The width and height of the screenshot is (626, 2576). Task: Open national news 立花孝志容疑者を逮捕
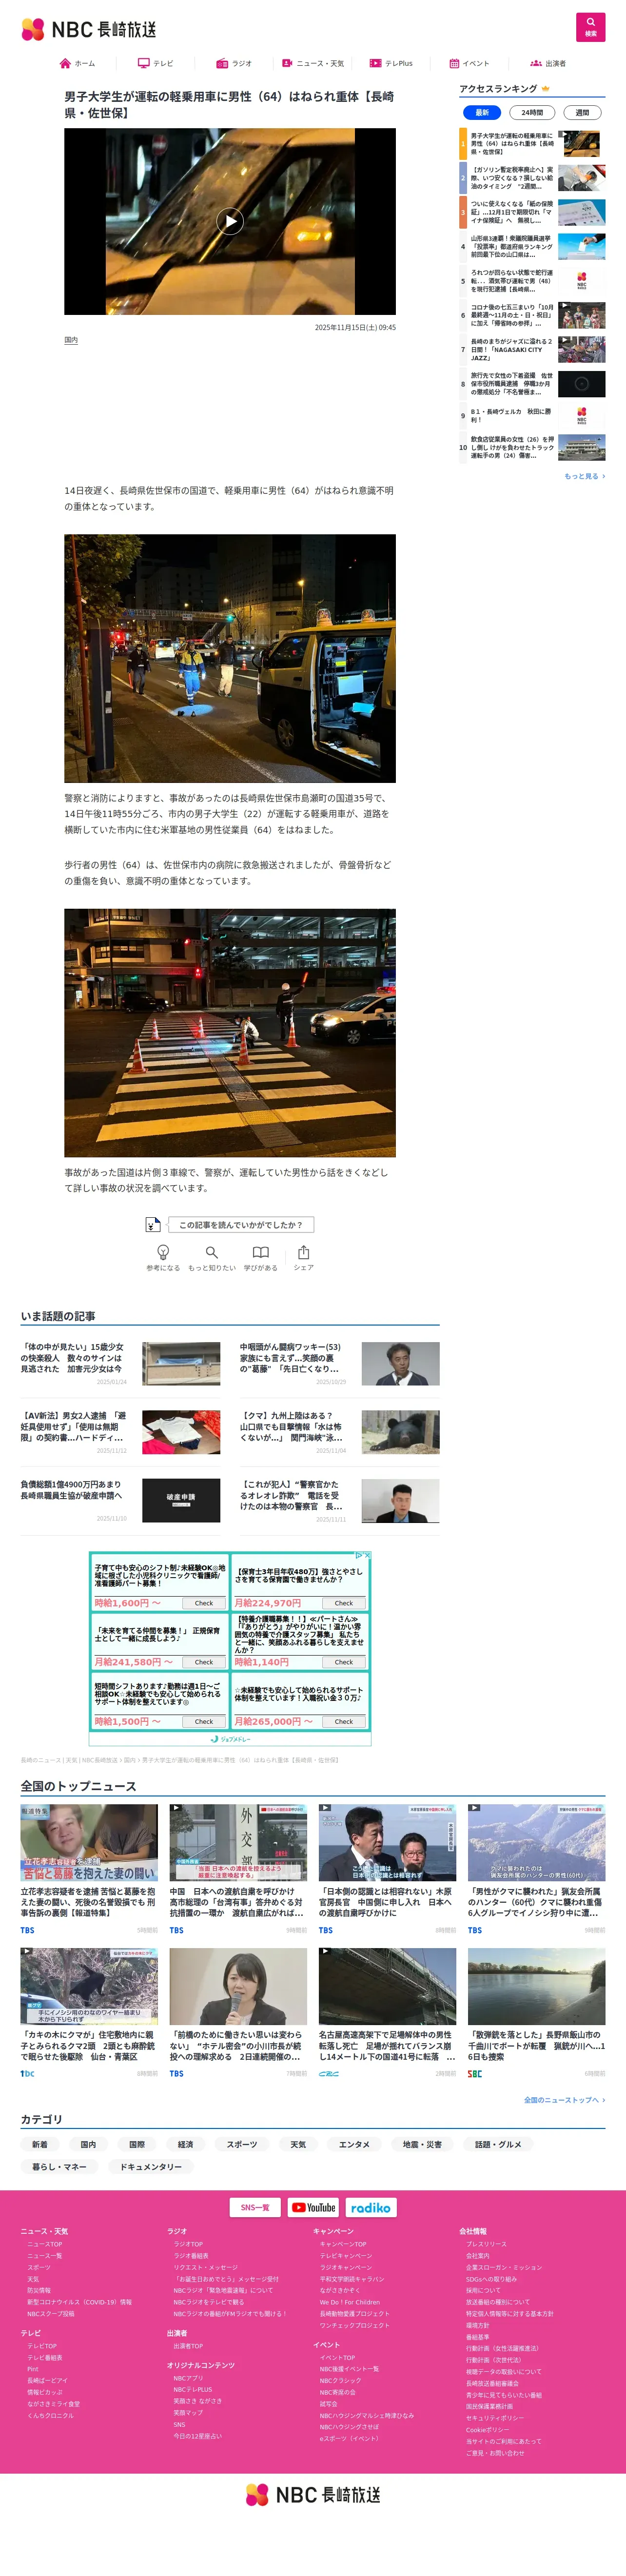pos(89,1869)
